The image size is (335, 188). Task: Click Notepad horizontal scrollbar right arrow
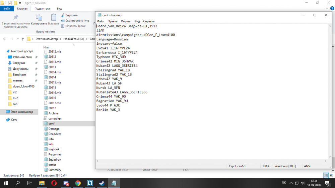(326, 161)
